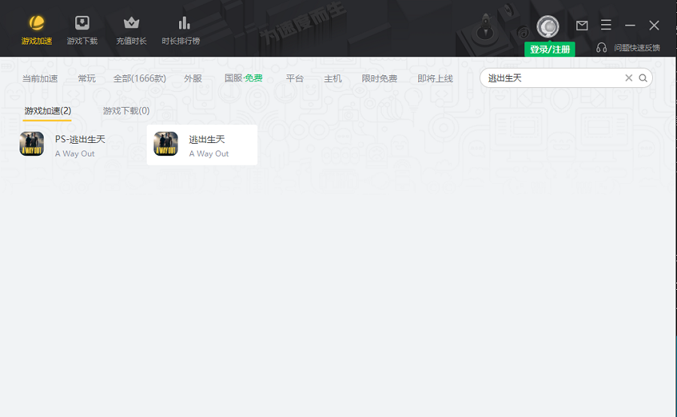Switch to 当前加速 tab
This screenshot has width=677, height=417.
coord(40,78)
